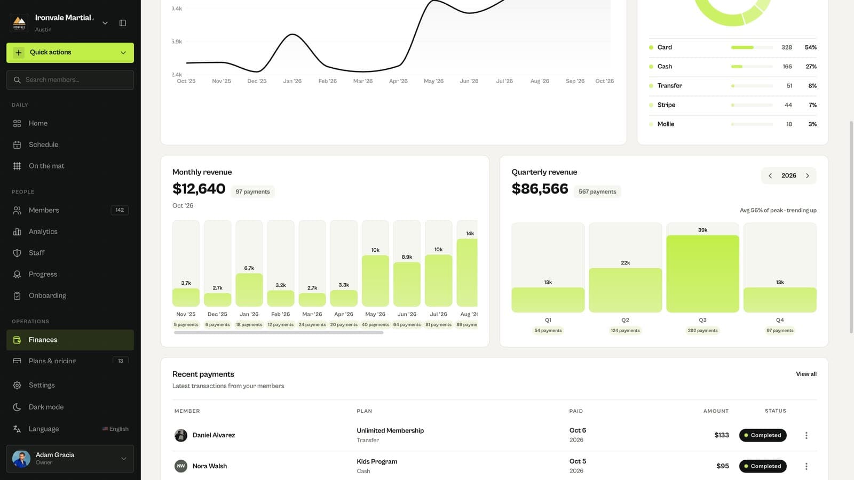
Task: Open the Members page
Action: click(70, 210)
